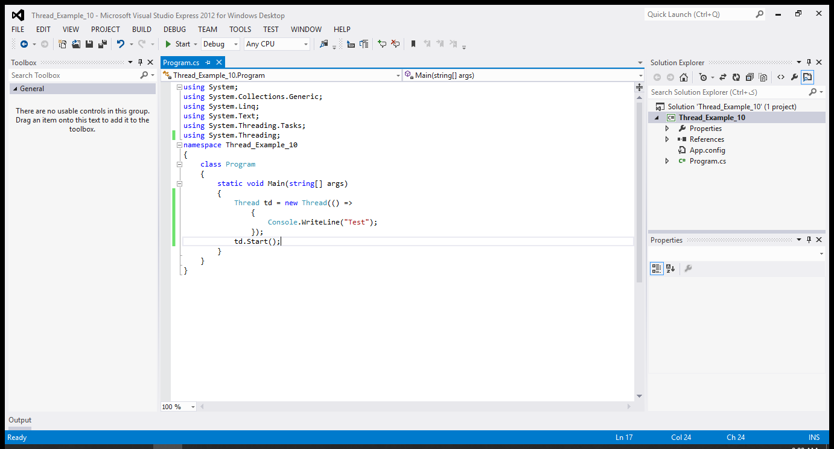The image size is (834, 449).
Task: Click the Home icon in Solution Explorer
Action: pos(684,77)
